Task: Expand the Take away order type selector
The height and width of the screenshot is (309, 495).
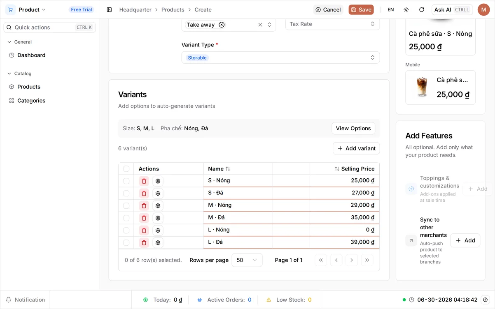Action: pos(269,25)
